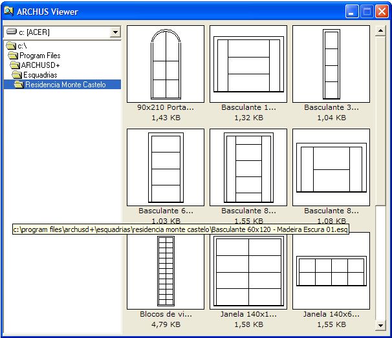
Task: Select the Basculante 6... thumbnail
Action: pos(166,167)
